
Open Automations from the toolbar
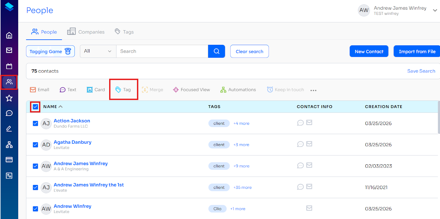[x=238, y=90]
